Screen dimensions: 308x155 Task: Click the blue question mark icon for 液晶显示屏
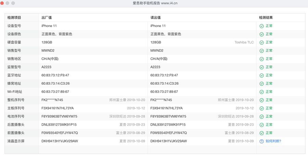261,141
